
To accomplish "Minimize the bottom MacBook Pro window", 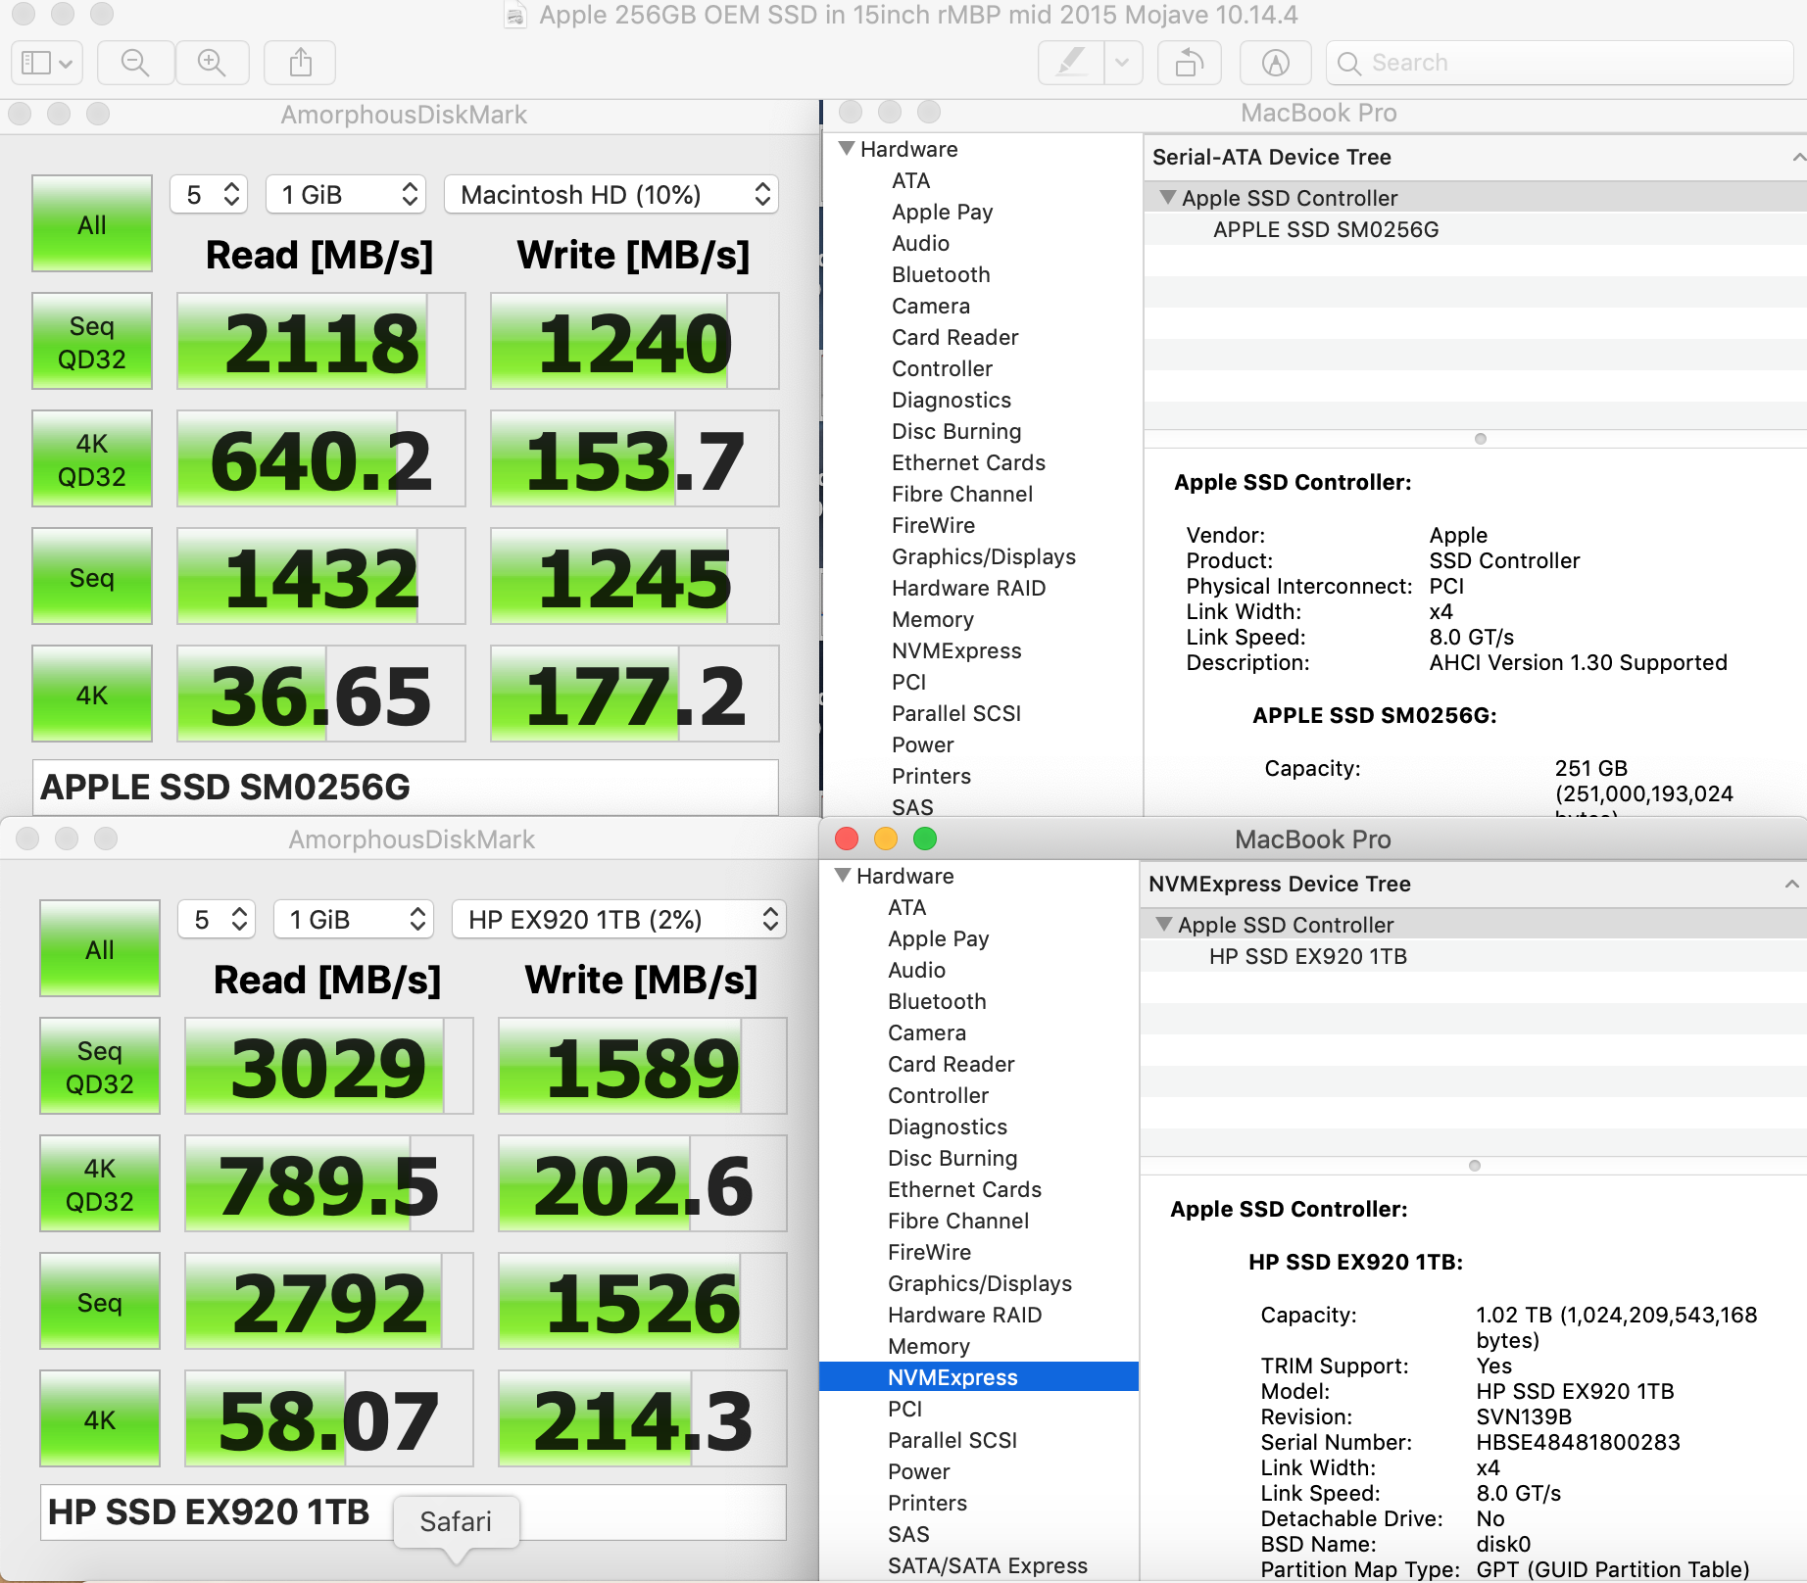I will (x=885, y=839).
